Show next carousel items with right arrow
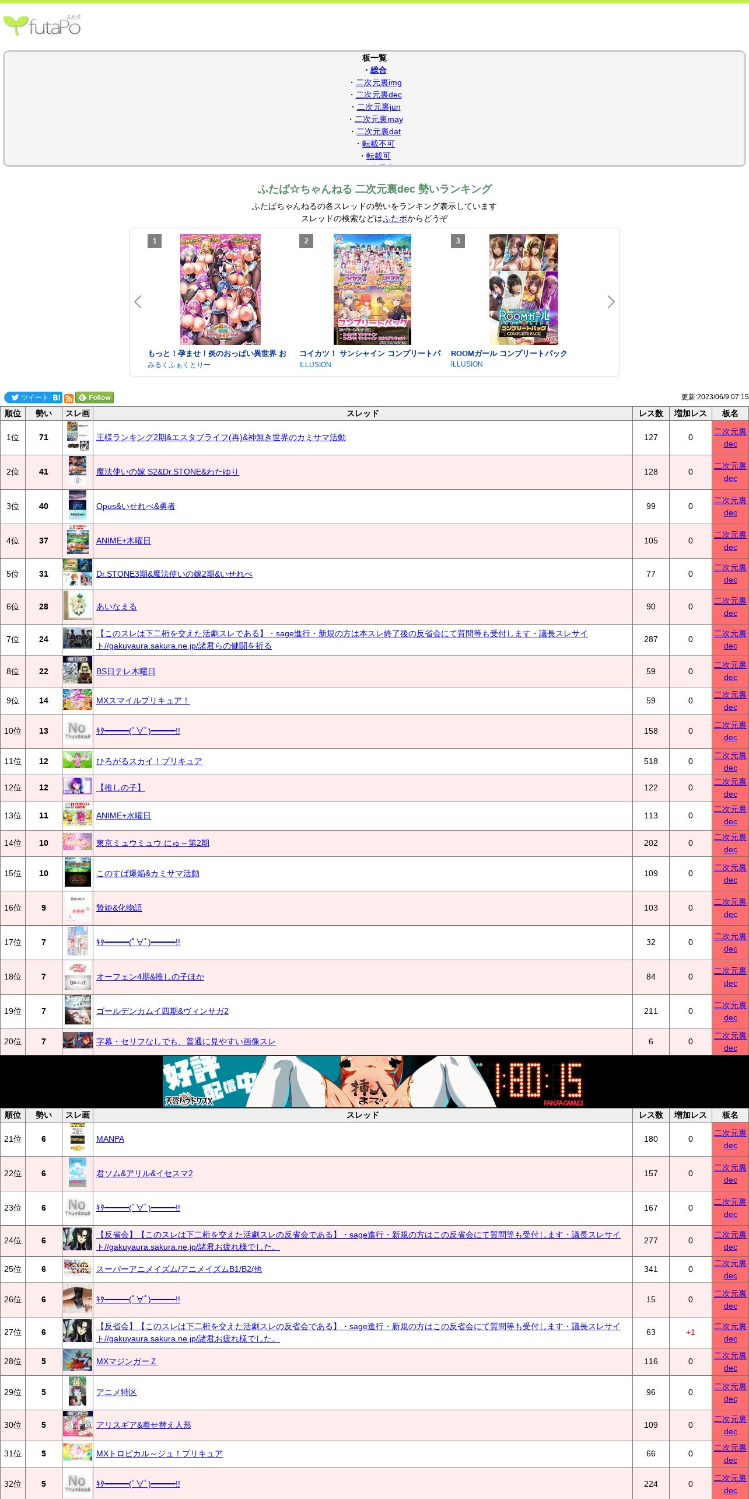This screenshot has height=1499, width=749. click(x=611, y=302)
